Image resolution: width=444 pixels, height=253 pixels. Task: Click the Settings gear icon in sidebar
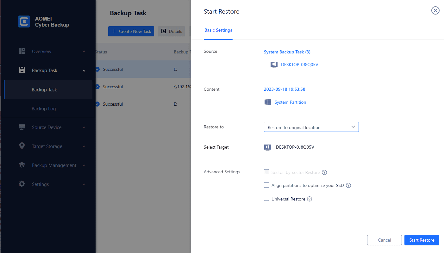(22, 184)
